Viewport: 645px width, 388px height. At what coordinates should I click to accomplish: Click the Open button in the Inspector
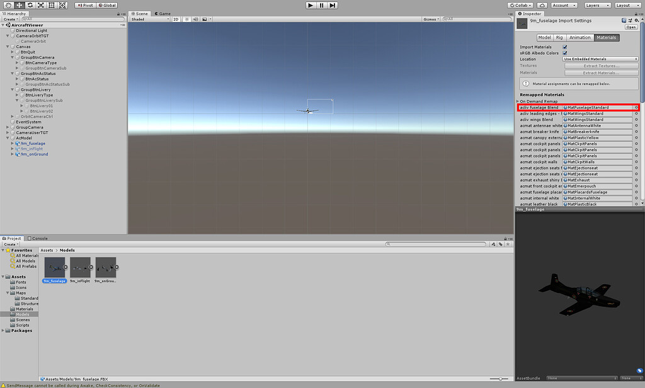pyautogui.click(x=632, y=27)
